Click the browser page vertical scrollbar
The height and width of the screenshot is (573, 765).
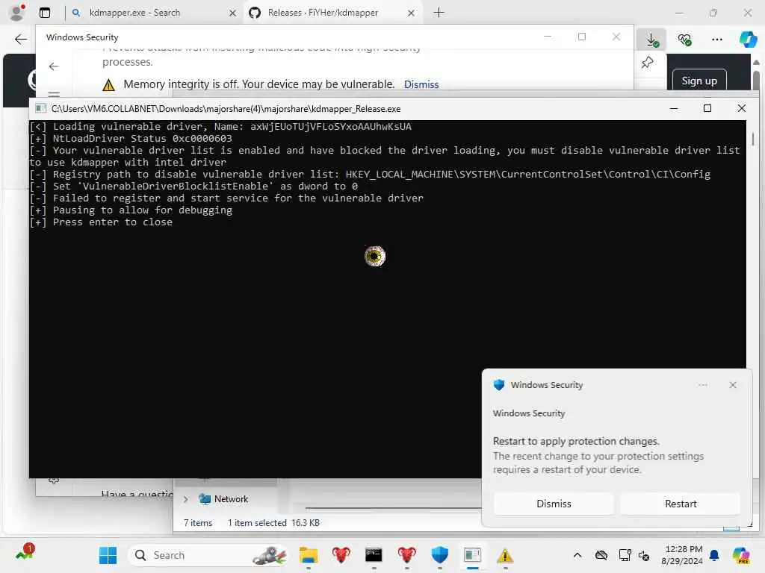coord(756,81)
